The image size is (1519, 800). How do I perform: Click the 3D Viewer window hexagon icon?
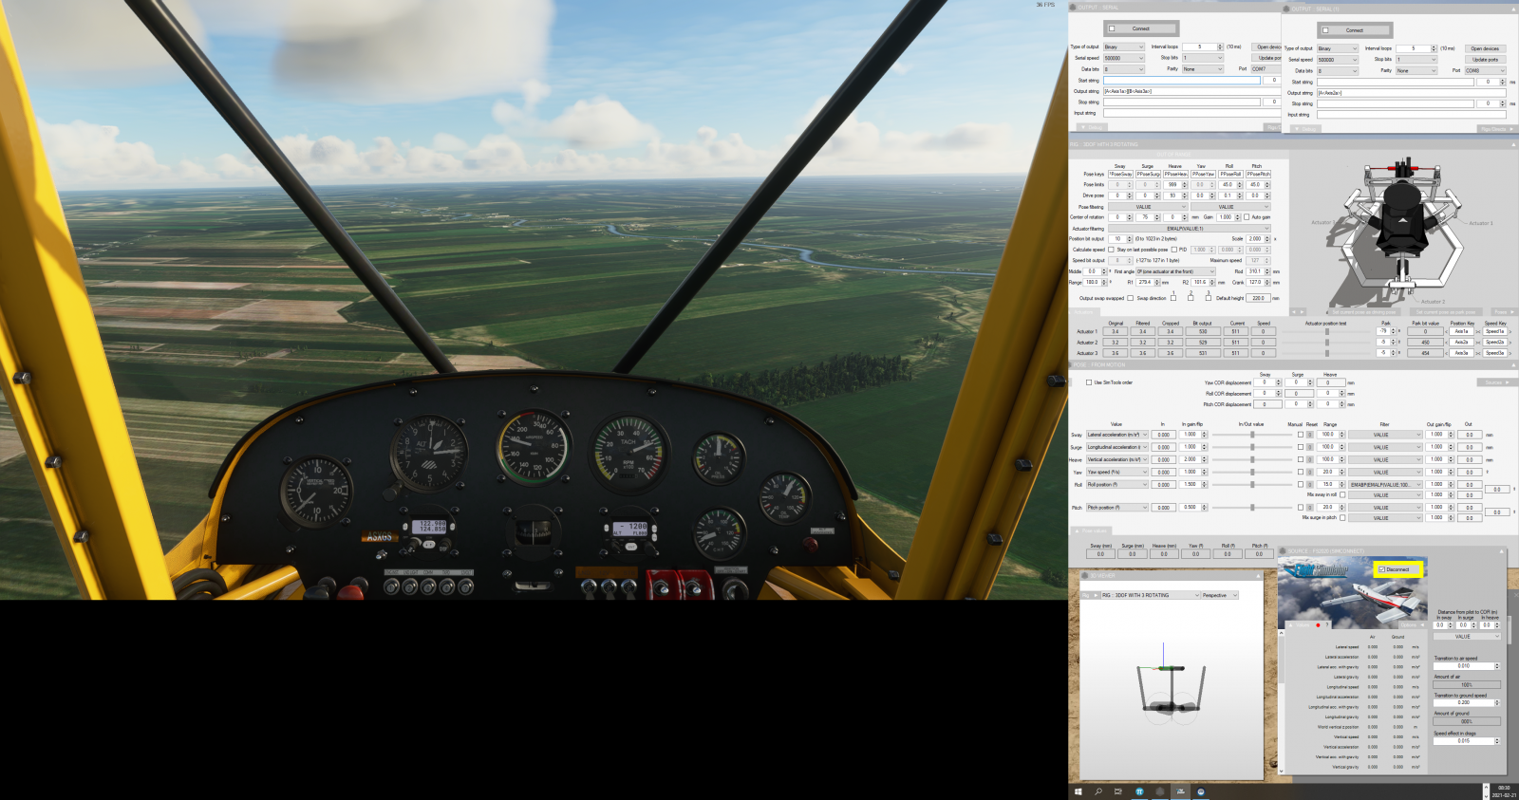1086,575
